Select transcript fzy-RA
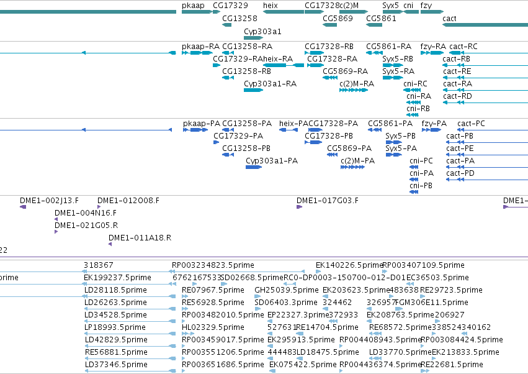Image resolution: width=528 pixels, height=374 pixels. [433, 47]
